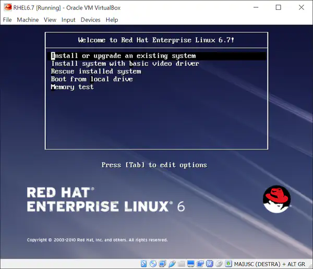Select the "Memory test" boot option
This screenshot has height=269, width=313.
pos(72,87)
